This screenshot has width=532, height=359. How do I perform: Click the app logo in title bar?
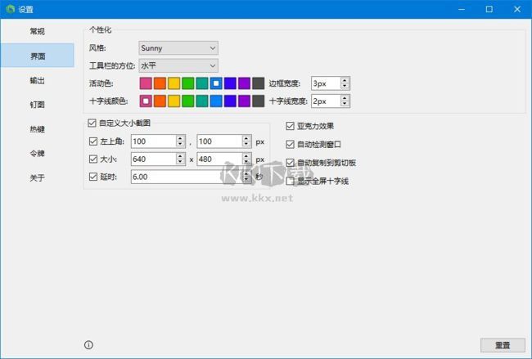[11, 9]
